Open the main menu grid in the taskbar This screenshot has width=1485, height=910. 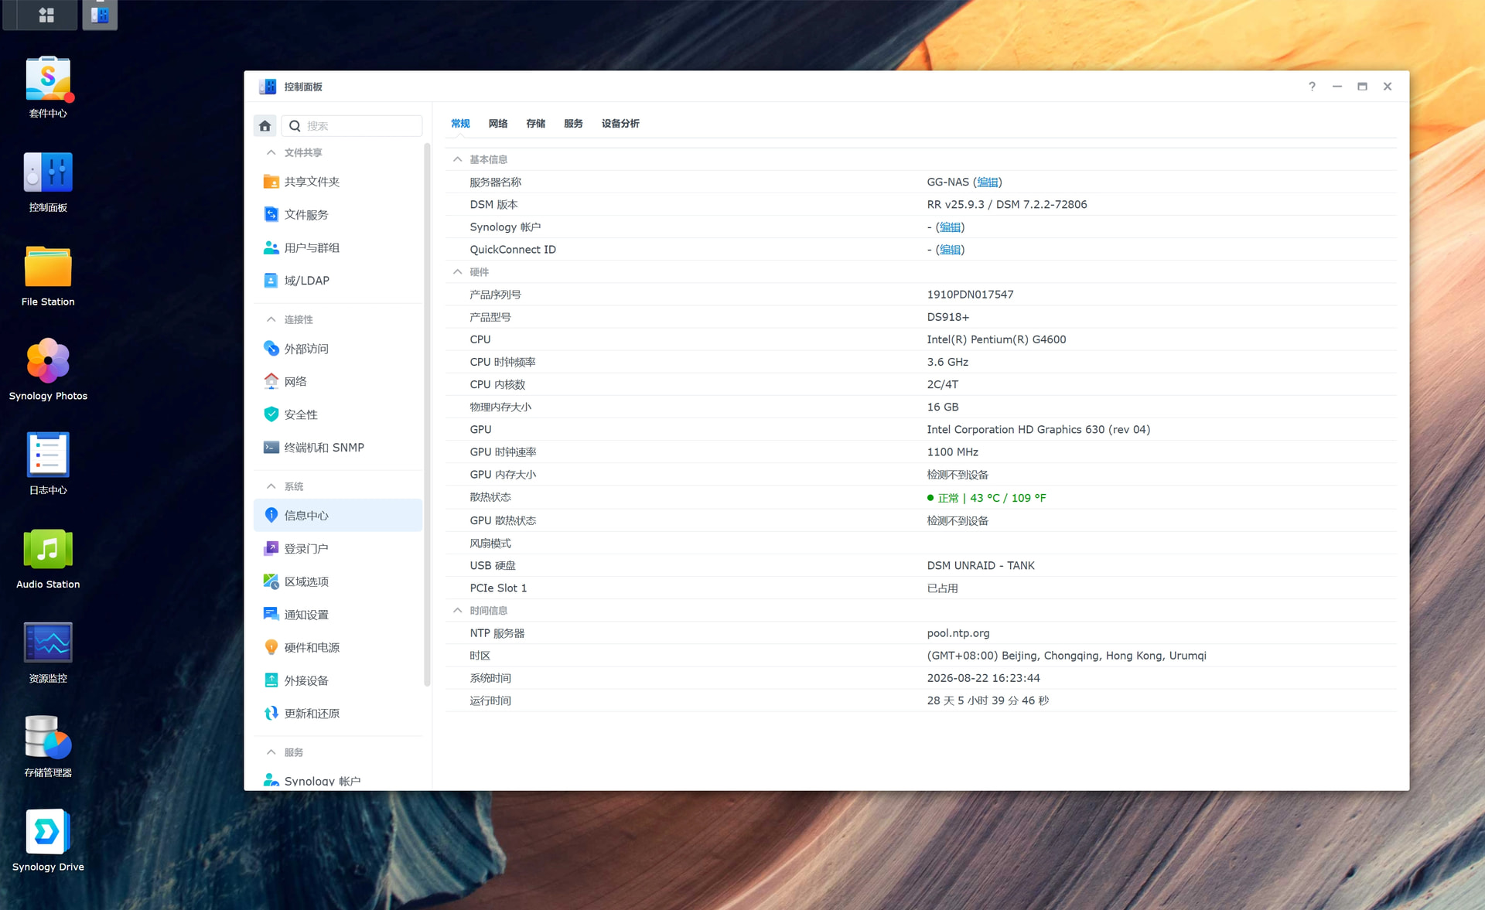tap(46, 15)
